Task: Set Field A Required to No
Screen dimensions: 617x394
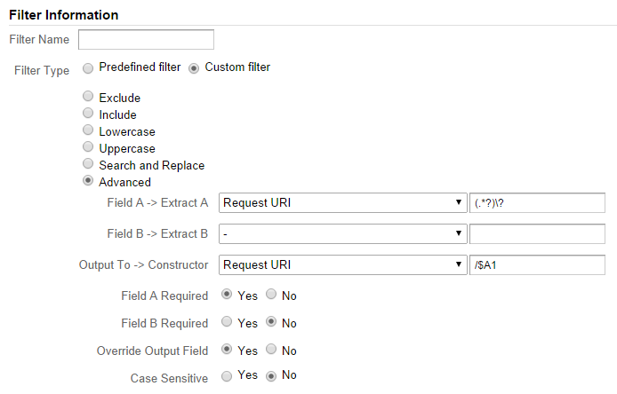Action: [x=271, y=295]
